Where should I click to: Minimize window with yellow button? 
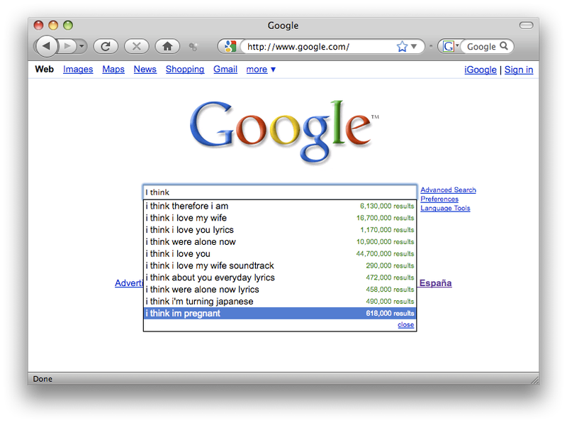point(53,25)
